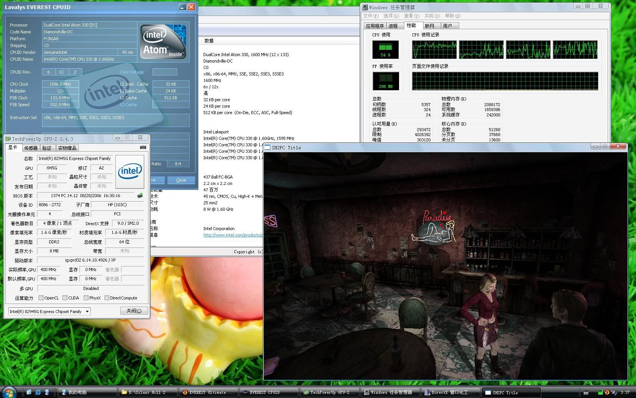Switch to 验证 tab in GPU-Z
Screen dimensions: 636x398
[x=47, y=148]
